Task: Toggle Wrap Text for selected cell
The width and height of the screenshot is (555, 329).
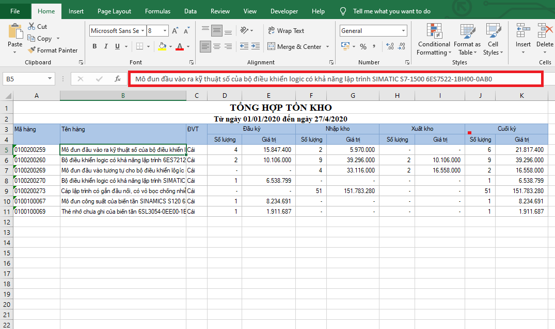Action: (x=286, y=31)
